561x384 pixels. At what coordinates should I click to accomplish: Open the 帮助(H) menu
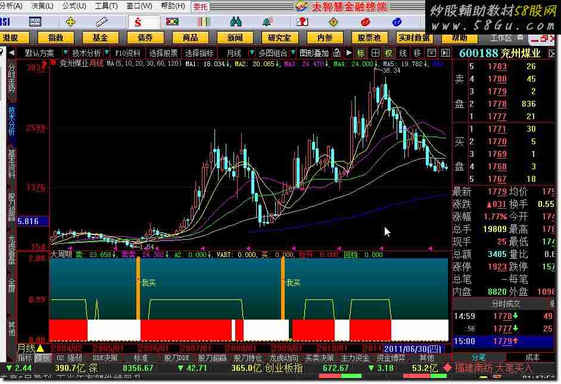[173, 6]
